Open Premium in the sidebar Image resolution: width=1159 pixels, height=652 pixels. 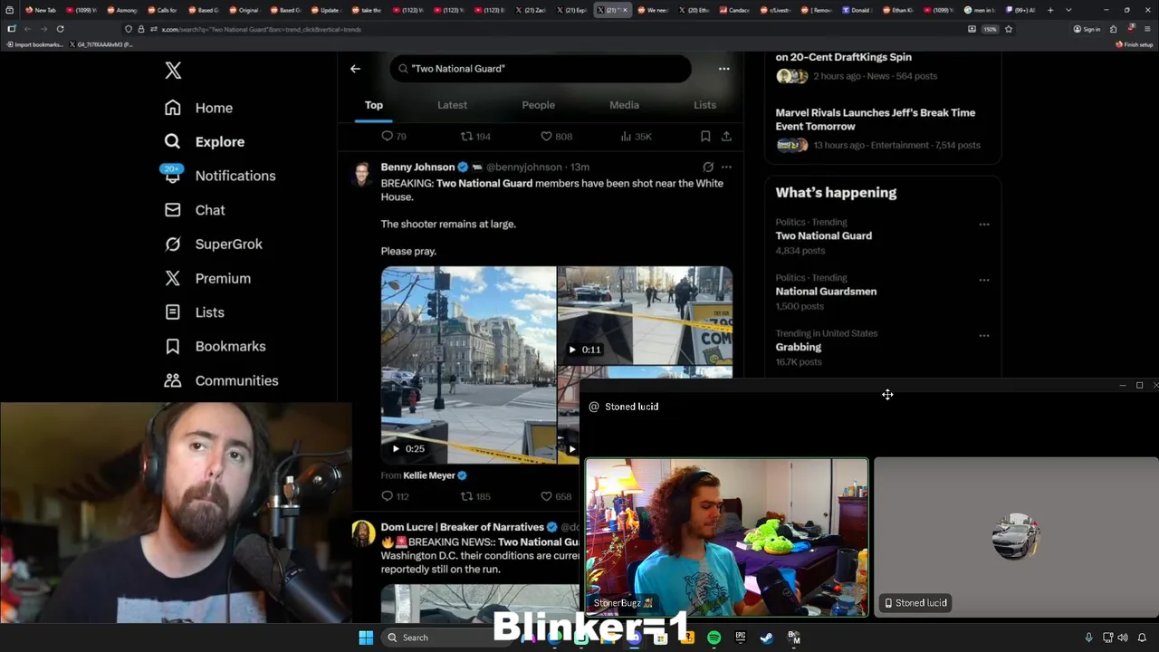click(x=207, y=278)
